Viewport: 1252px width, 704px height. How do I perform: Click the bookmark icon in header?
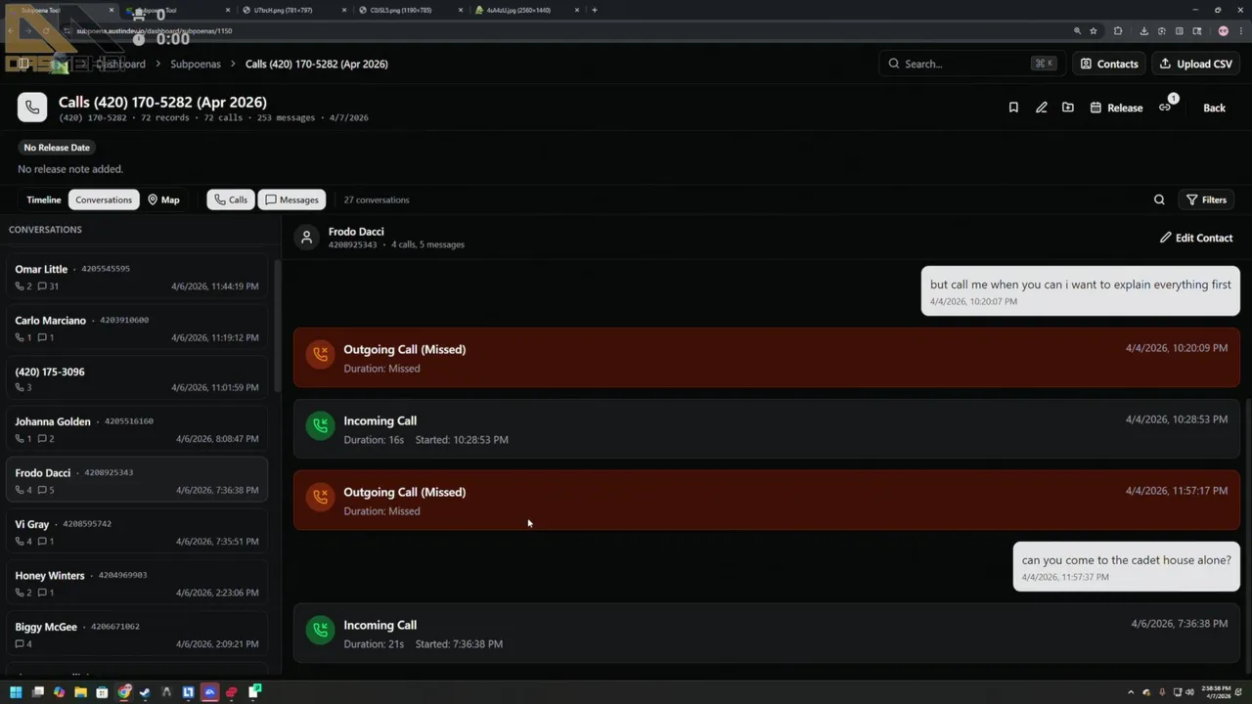(x=1013, y=108)
